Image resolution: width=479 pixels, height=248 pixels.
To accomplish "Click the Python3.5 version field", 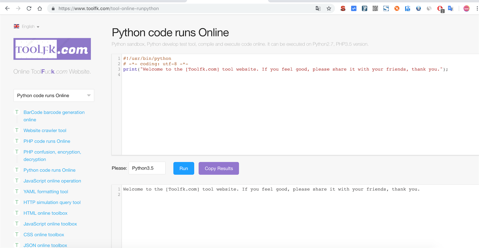I will 147,168.
